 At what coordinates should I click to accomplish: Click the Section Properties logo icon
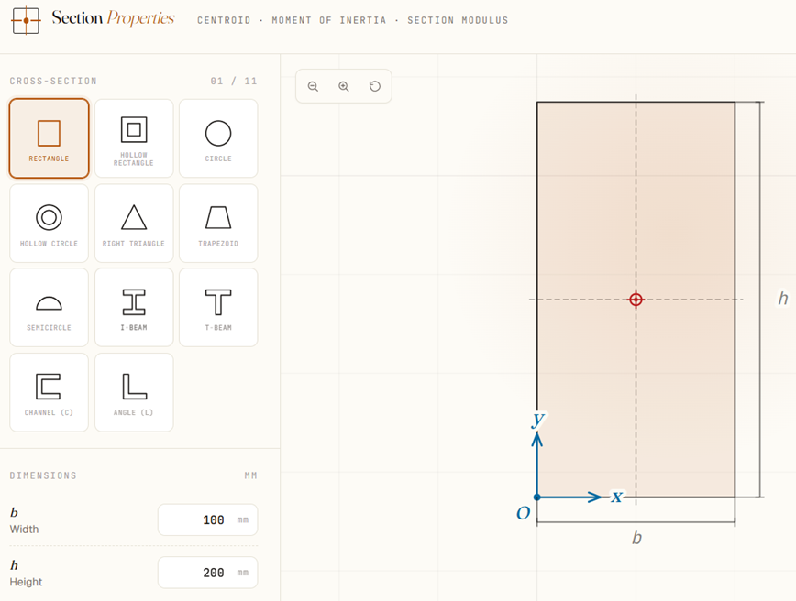(x=26, y=21)
